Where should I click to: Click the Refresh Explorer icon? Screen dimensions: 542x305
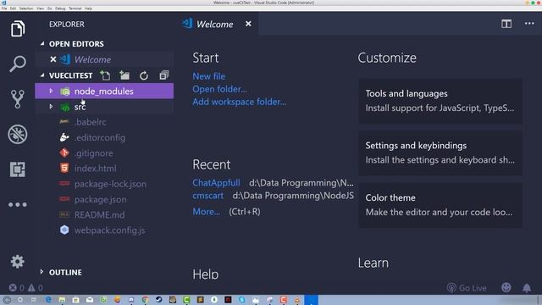[x=144, y=75]
